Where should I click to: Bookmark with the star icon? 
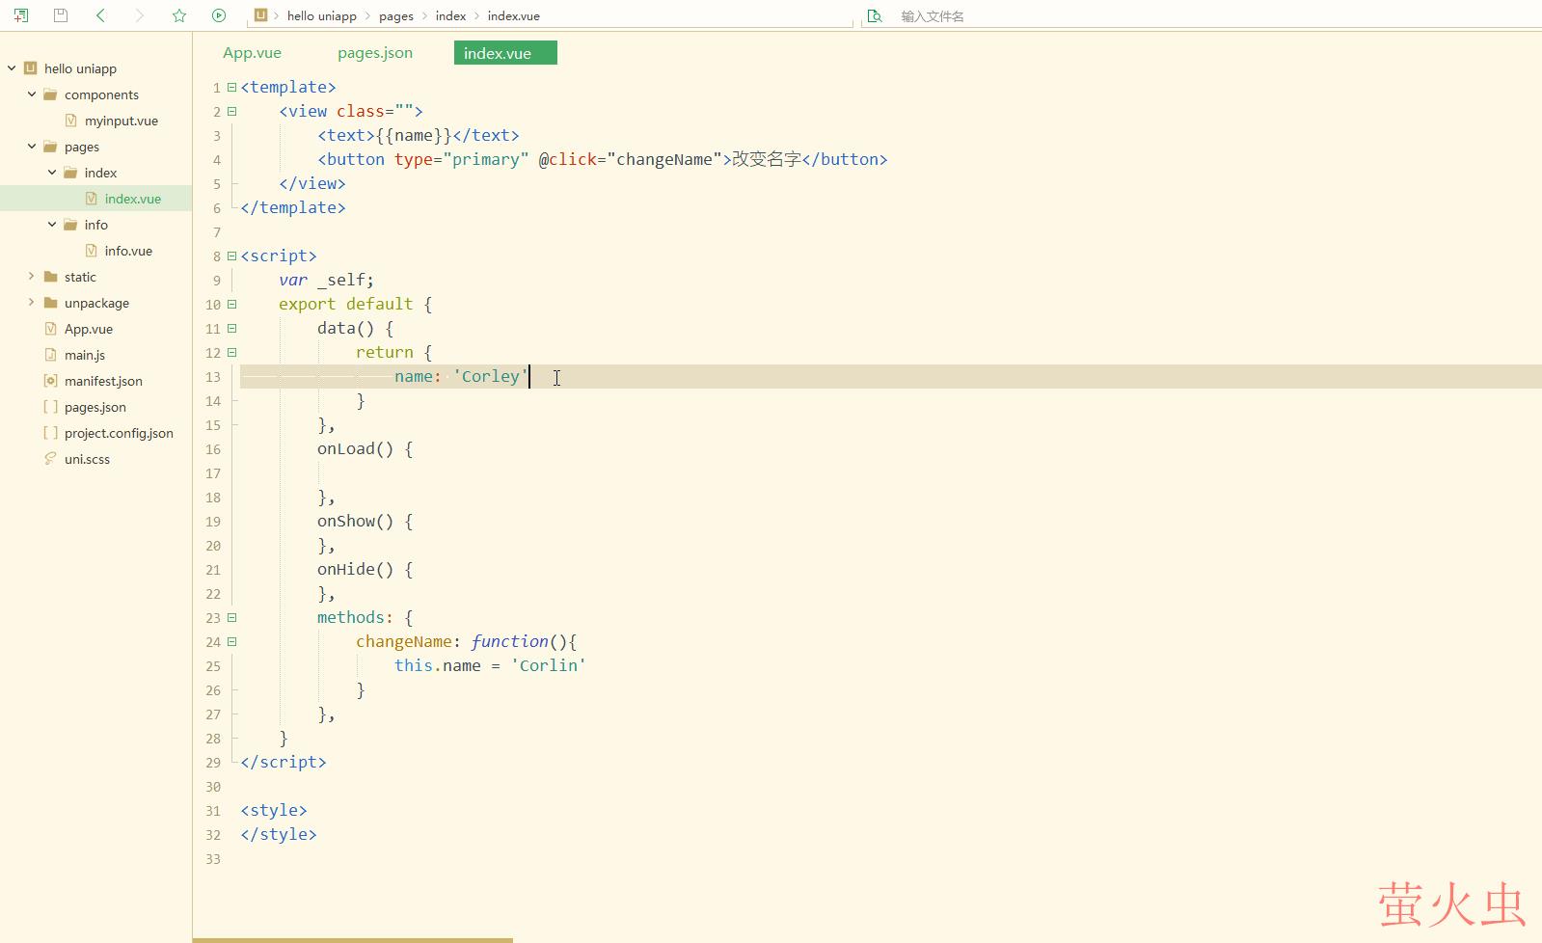pos(179,15)
